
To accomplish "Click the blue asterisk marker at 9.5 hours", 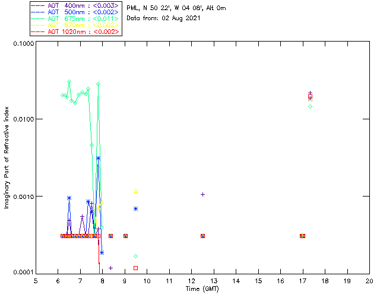I will (x=136, y=209).
